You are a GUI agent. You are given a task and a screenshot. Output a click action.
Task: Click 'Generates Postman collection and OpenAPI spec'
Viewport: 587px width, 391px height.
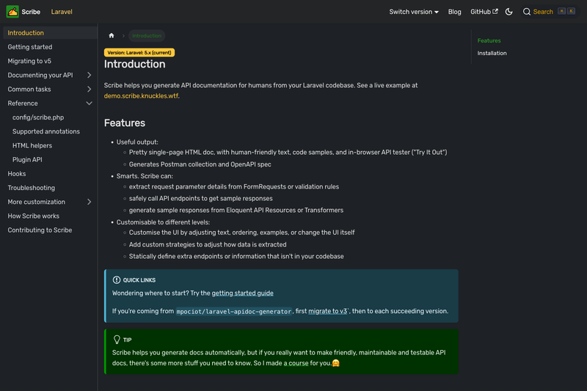click(200, 164)
